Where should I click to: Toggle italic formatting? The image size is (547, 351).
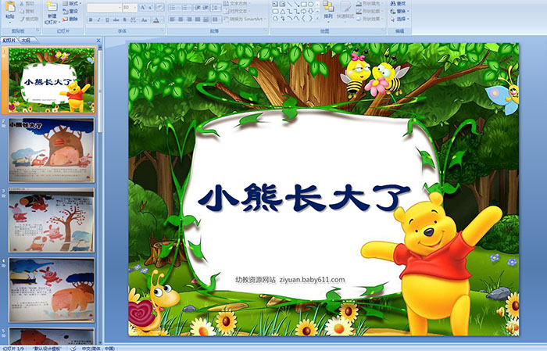(x=98, y=20)
